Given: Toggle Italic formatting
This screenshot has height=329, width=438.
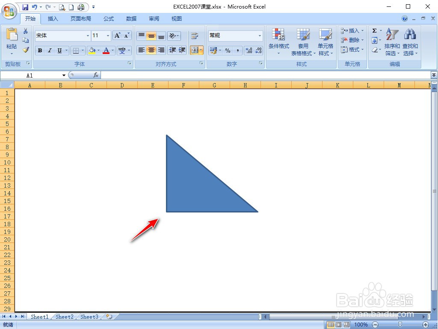Looking at the screenshot, I should tap(50, 51).
